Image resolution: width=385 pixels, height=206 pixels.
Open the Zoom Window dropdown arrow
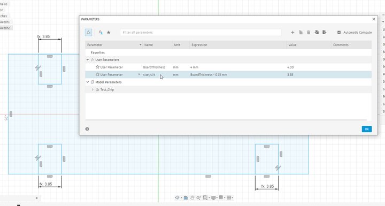pyautogui.click(x=209, y=197)
